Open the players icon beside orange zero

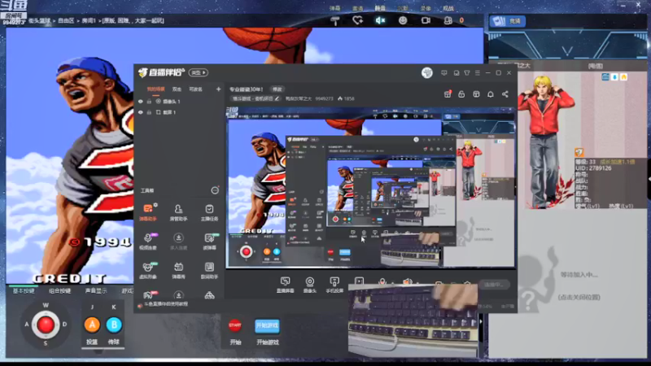tap(448, 20)
